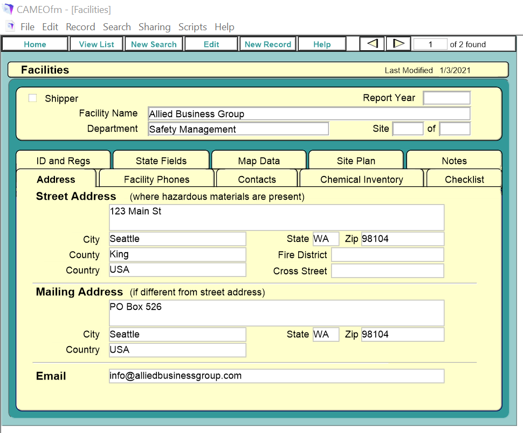Click the mailing State field
Screen dimensions: 523x433
click(x=326, y=334)
